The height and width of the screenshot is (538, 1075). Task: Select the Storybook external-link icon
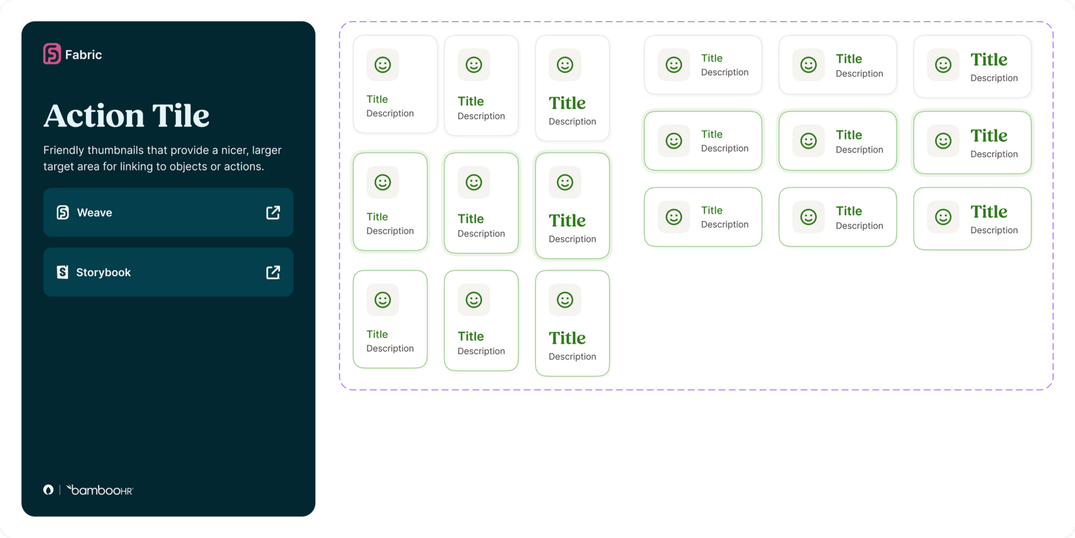tap(273, 272)
